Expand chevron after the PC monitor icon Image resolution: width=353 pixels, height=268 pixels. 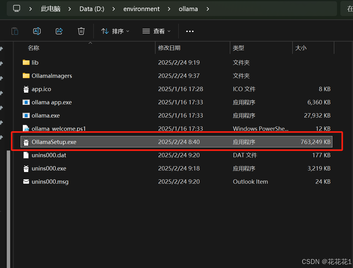pyautogui.click(x=30, y=9)
